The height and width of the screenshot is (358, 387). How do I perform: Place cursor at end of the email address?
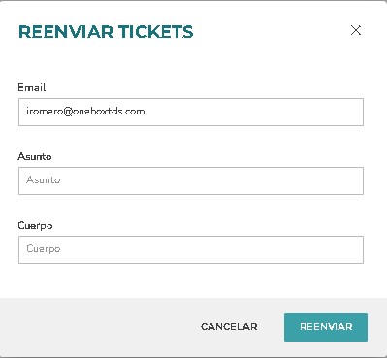pyautogui.click(x=145, y=112)
